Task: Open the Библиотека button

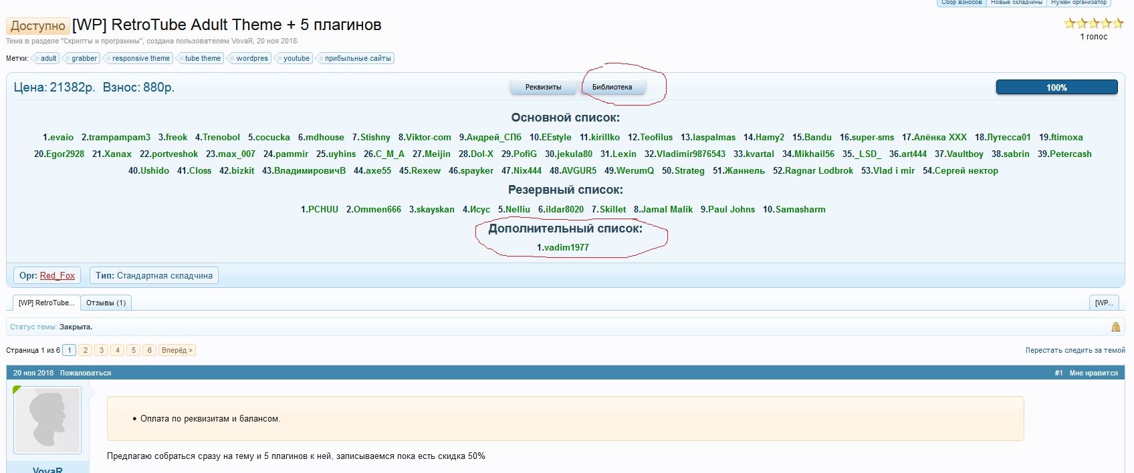Action: pos(612,87)
